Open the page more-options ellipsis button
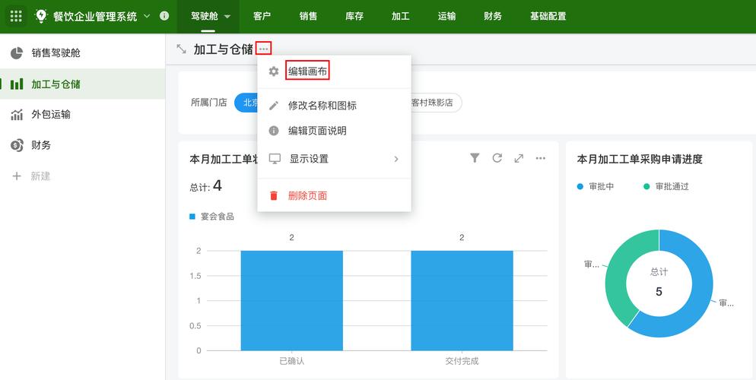Screen dimensions: 756x380 point(263,49)
